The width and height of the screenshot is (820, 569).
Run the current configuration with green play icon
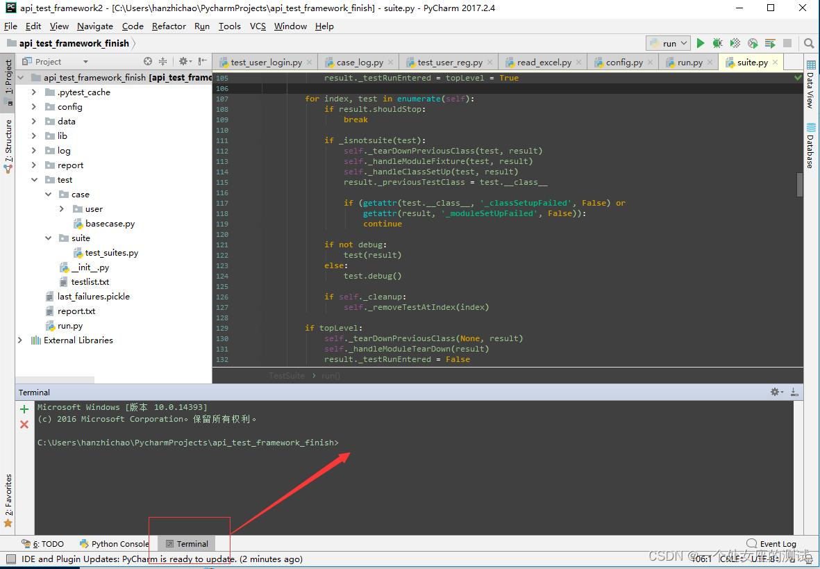701,44
